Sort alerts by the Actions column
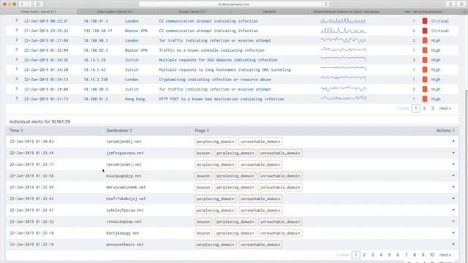The image size is (468, 263). pyautogui.click(x=445, y=131)
